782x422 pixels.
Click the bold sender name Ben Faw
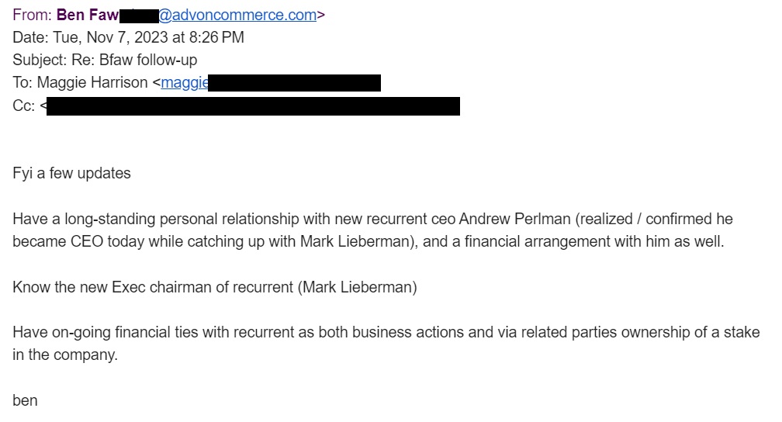pyautogui.click(x=87, y=15)
